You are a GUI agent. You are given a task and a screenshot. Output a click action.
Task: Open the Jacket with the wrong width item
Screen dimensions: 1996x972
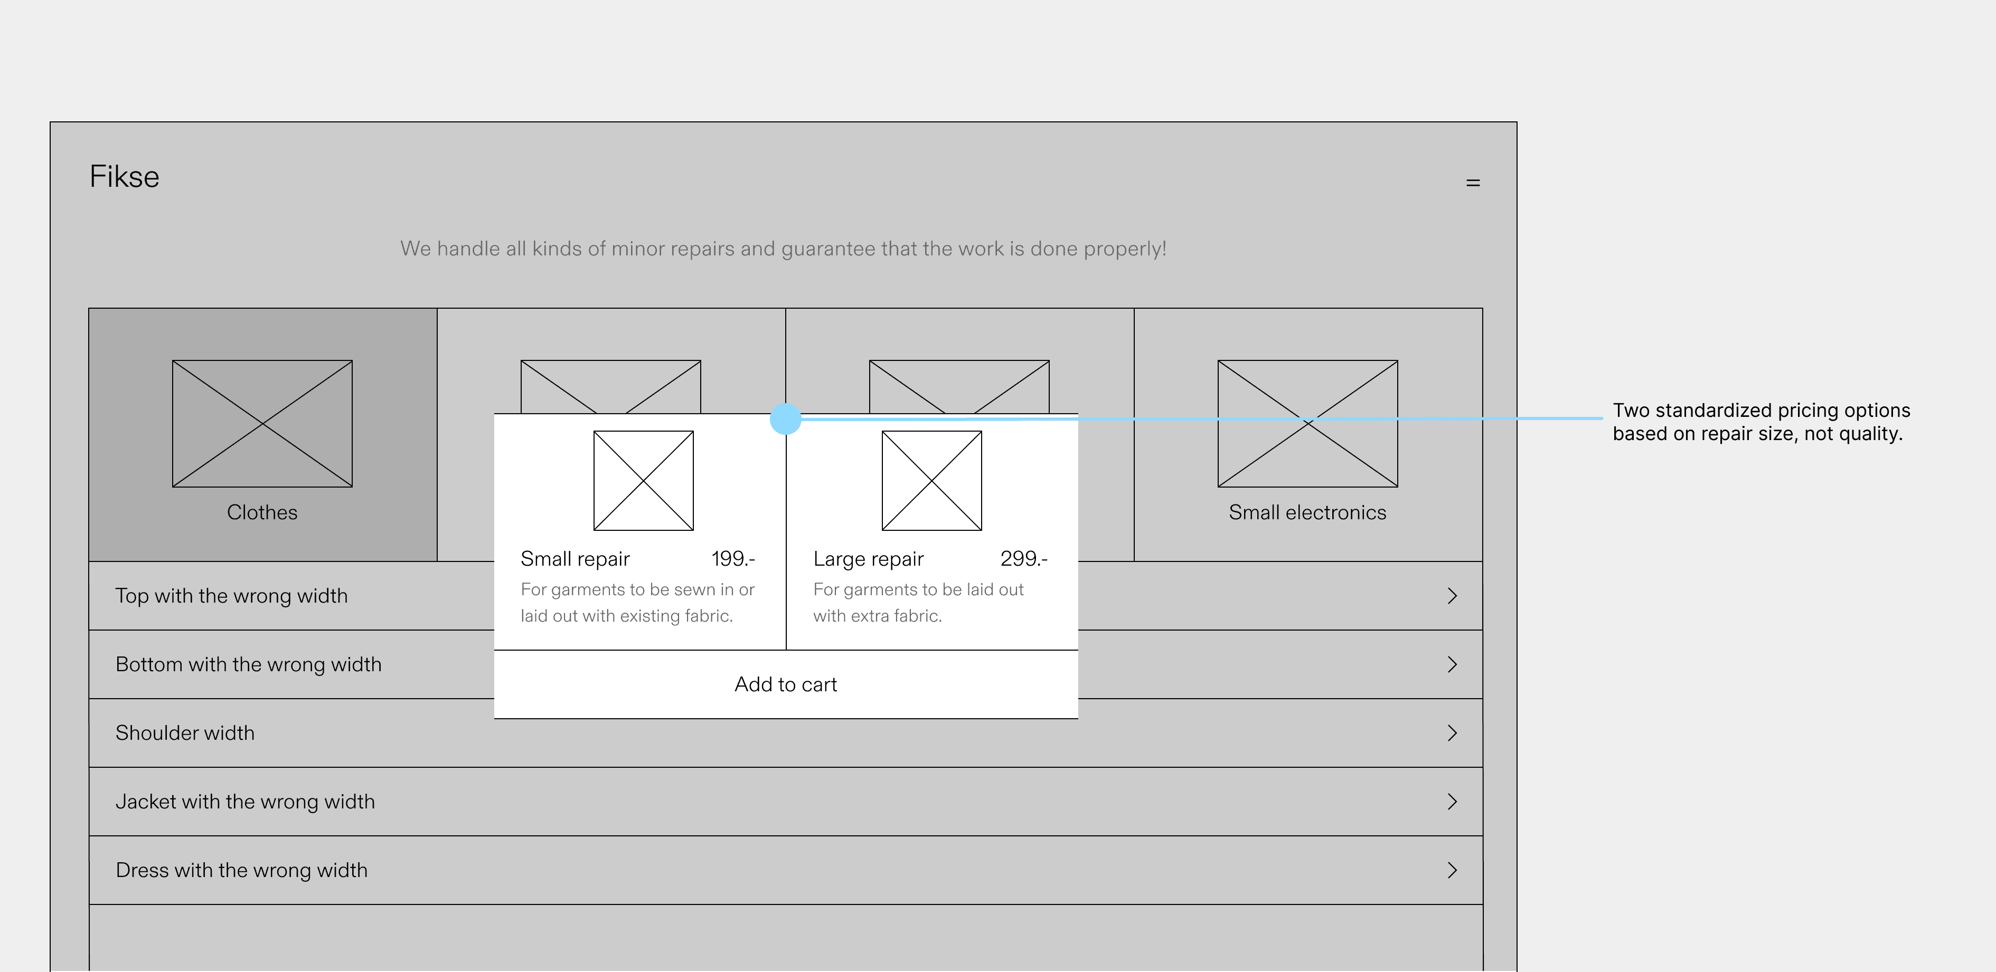[x=245, y=802]
